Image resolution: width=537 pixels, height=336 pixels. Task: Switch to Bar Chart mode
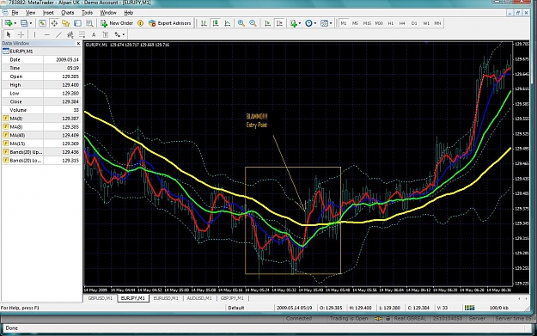204,23
